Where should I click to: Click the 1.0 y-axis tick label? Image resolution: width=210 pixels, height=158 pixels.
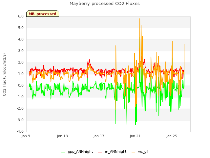[21, 74]
